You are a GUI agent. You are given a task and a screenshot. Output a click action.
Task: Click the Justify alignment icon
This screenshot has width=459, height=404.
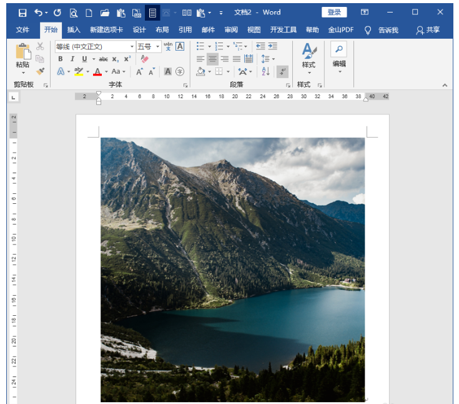237,59
